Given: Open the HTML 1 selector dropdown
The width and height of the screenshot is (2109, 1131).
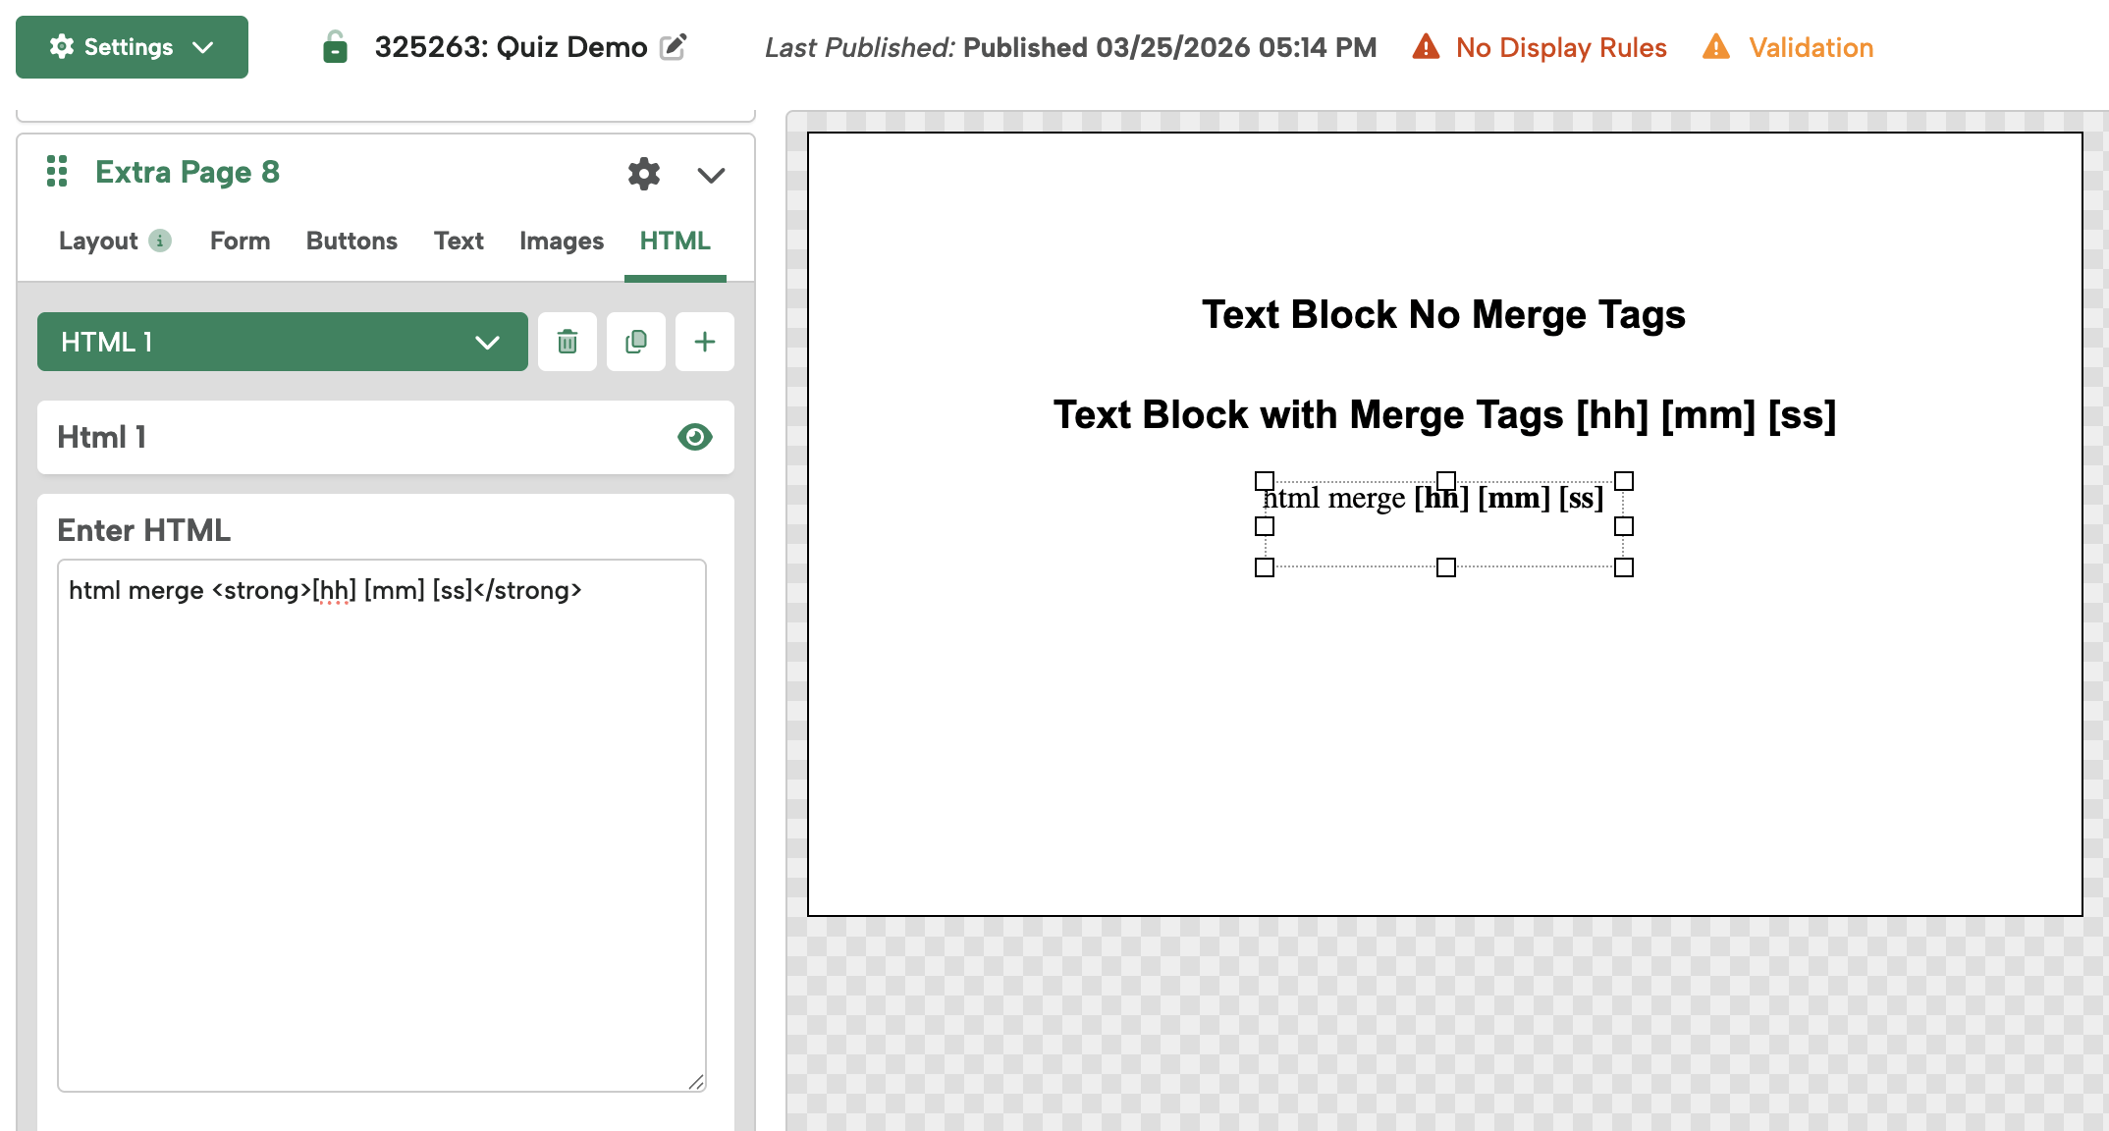Looking at the screenshot, I should point(484,342).
